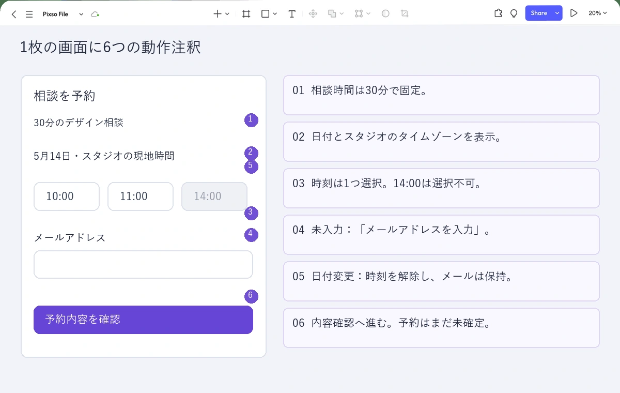Open the 20% zoom dropdown
Image resolution: width=620 pixels, height=393 pixels.
click(597, 13)
